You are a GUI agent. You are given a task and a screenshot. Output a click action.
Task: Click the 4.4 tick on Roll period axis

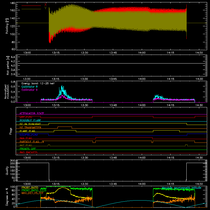point(13,57)
